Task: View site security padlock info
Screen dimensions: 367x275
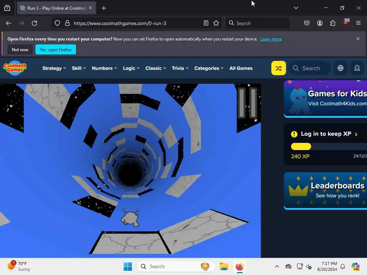Action: click(67, 23)
